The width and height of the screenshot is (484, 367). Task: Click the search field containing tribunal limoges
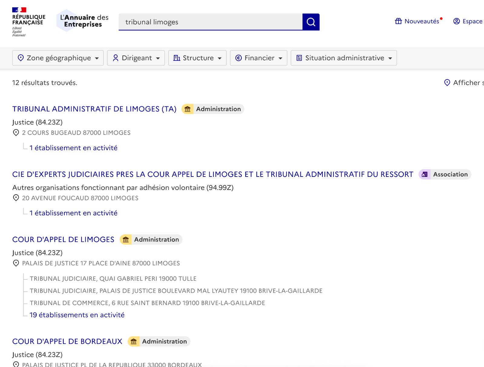click(x=210, y=22)
